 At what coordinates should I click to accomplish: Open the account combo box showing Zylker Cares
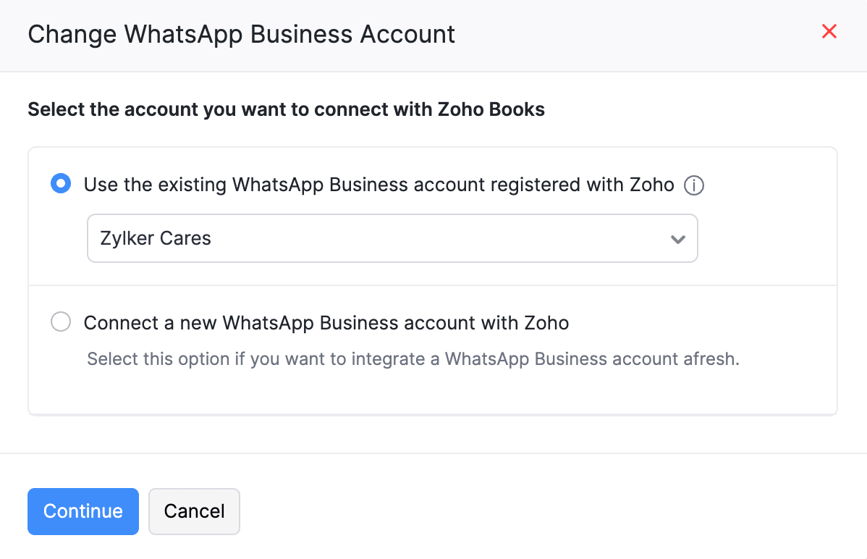coord(392,238)
